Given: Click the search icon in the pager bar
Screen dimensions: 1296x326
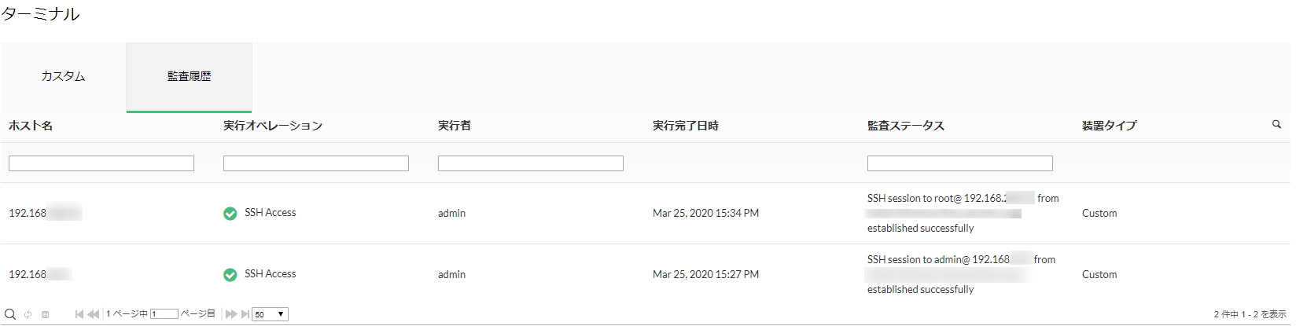Looking at the screenshot, I should pos(10,314).
